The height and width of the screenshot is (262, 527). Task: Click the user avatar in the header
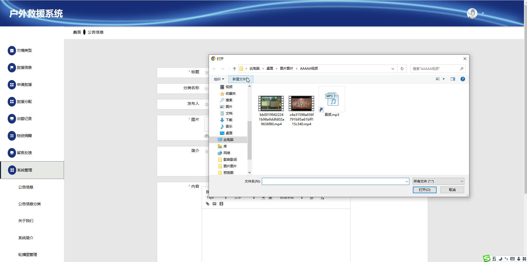[x=472, y=13]
